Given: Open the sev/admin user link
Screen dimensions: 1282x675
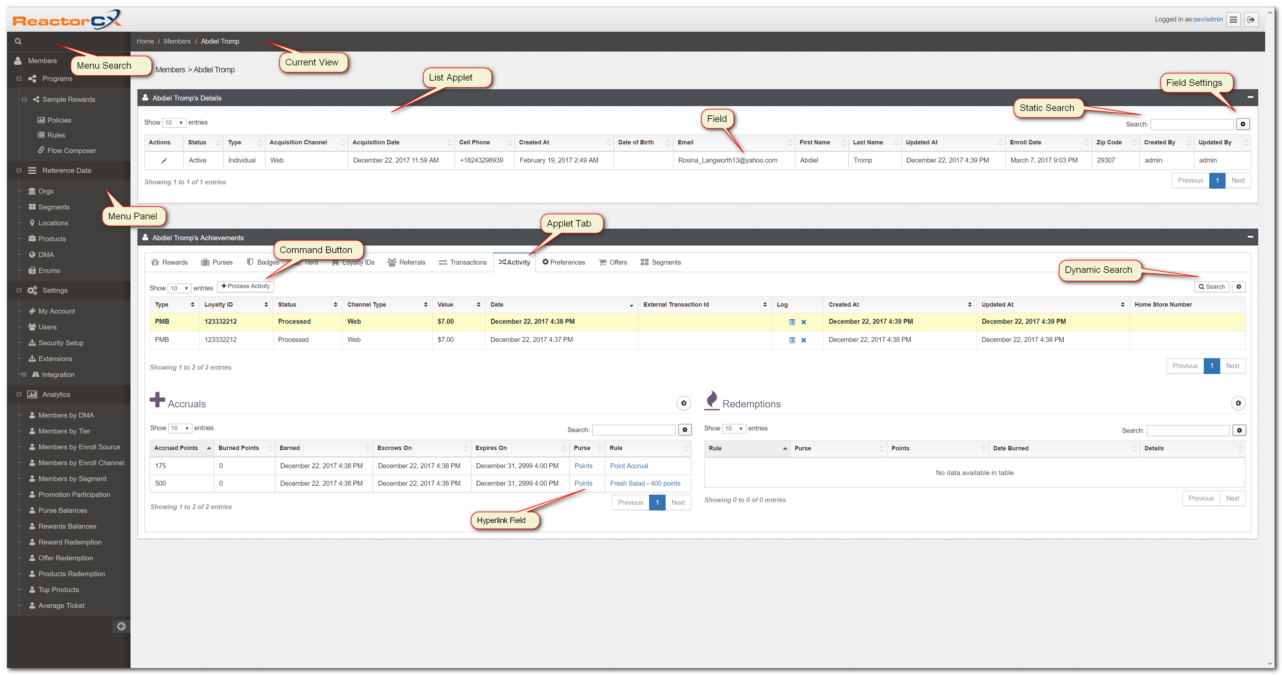Looking at the screenshot, I should tap(1208, 19).
